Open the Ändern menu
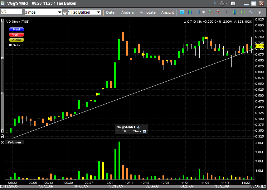The image size is (267, 190). click(x=128, y=12)
